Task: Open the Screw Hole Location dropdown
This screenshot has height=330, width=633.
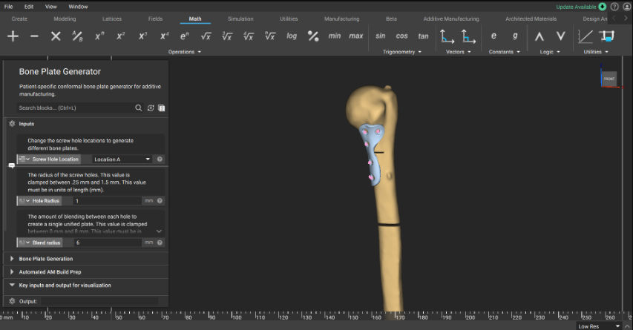Action: (122, 159)
